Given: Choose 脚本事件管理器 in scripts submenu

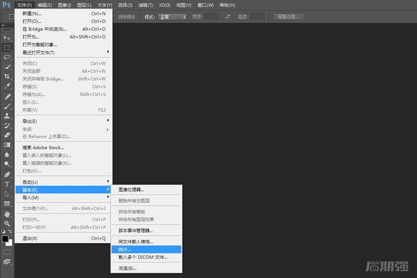Looking at the screenshot, I should coord(146,231).
